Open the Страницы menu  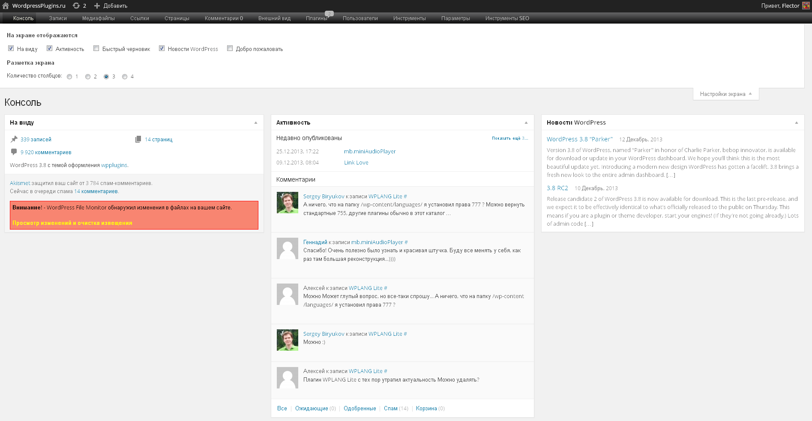click(177, 18)
